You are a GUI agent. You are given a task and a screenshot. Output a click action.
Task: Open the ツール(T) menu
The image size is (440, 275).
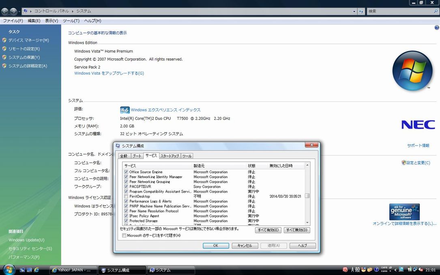click(x=71, y=21)
